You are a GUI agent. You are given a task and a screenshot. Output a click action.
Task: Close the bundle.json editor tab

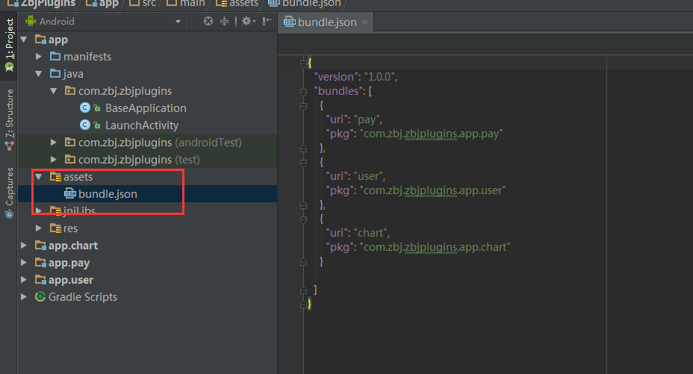pyautogui.click(x=364, y=22)
